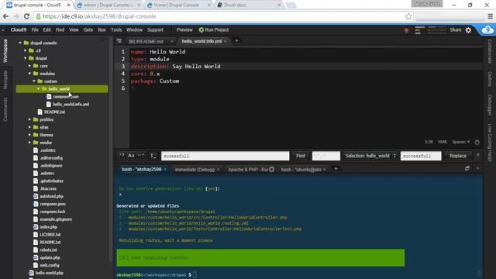Click the editor pane tab-list icon
This screenshot has width=496, height=279.
[x=119, y=41]
